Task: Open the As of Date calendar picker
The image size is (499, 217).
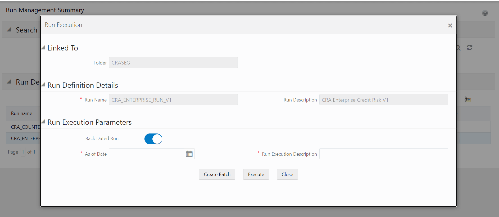Action: (189, 154)
